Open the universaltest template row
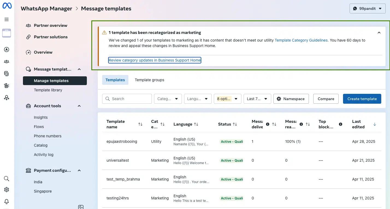 click(242, 160)
